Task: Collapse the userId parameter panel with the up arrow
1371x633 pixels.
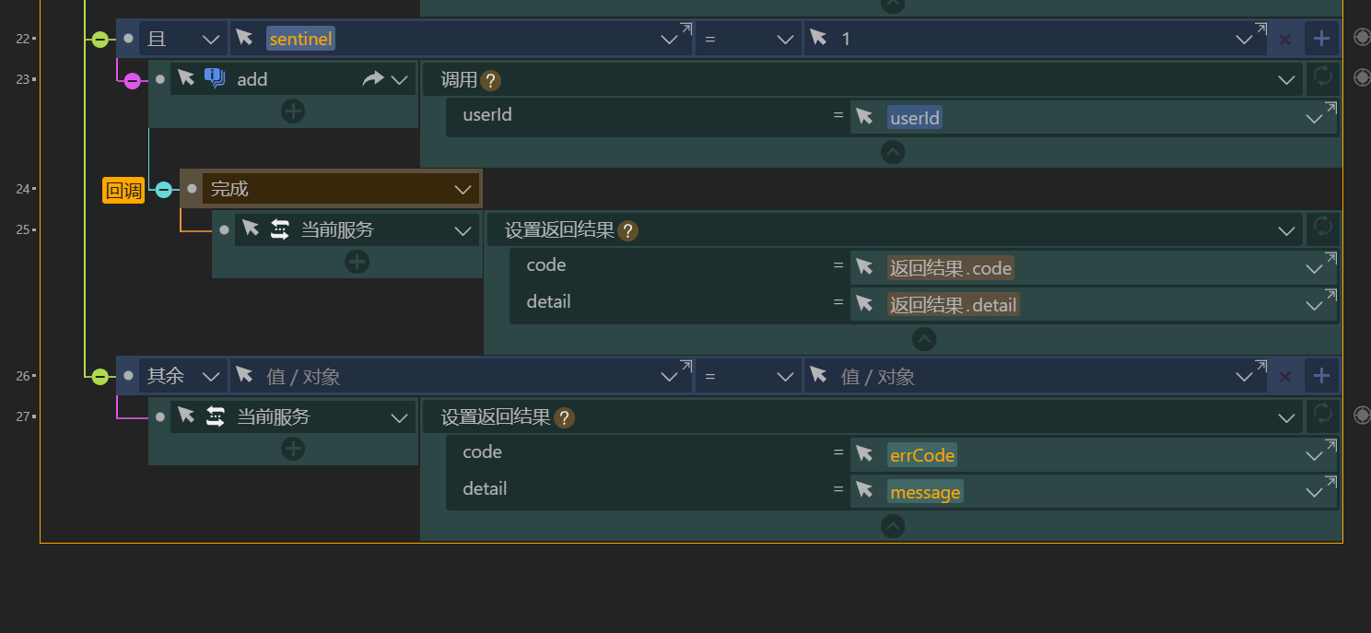Action: tap(892, 151)
